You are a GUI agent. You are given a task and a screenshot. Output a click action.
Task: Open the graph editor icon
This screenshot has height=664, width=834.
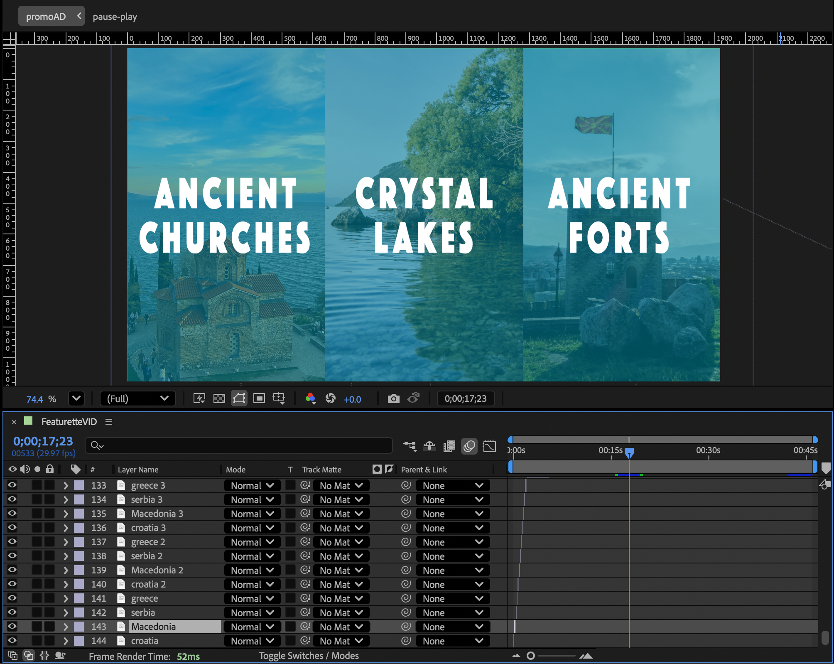(x=489, y=446)
